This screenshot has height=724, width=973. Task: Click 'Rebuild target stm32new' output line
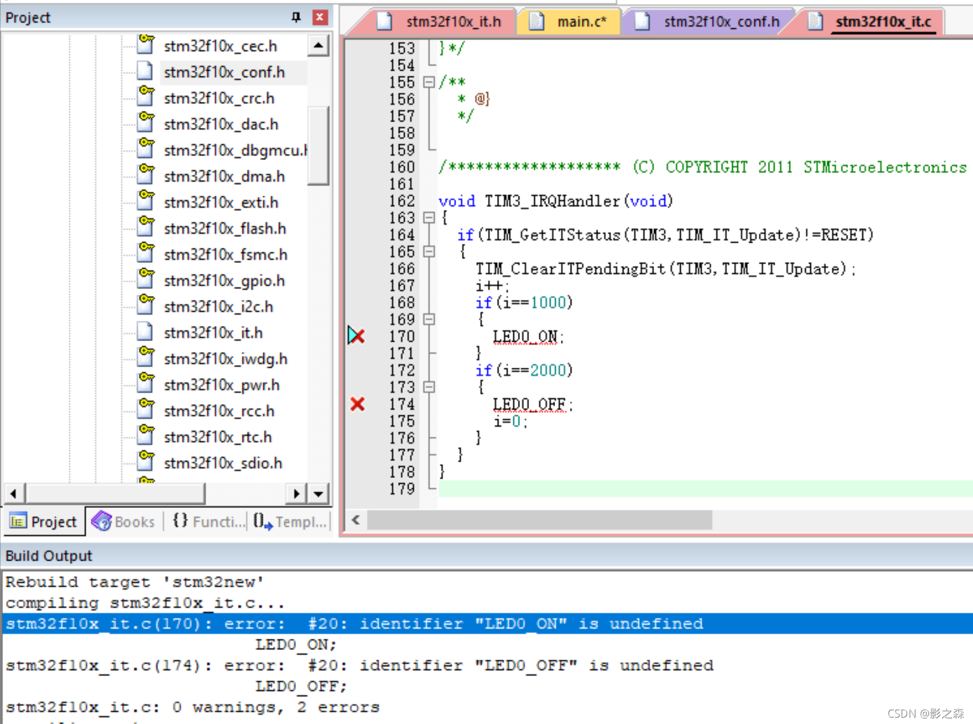(135, 582)
